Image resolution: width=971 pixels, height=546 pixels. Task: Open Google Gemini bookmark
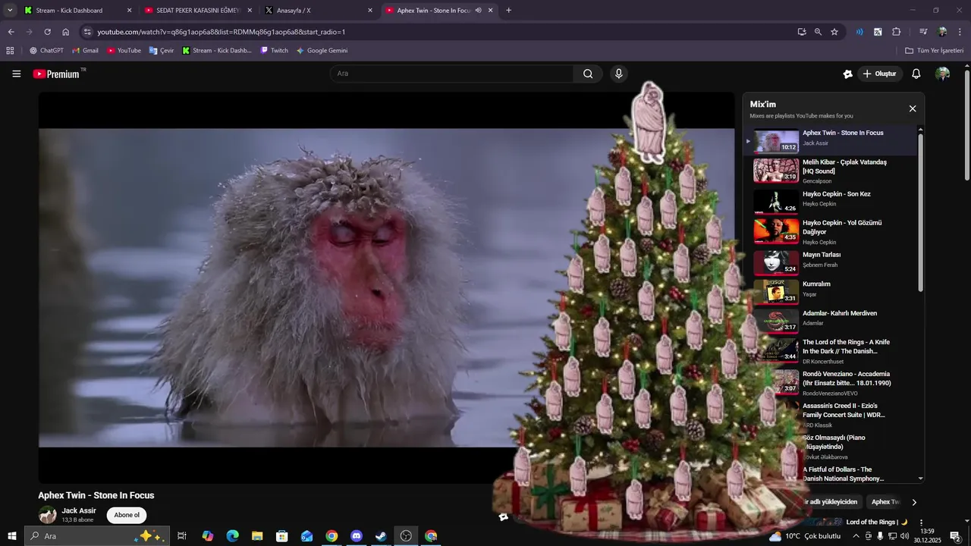[322, 51]
